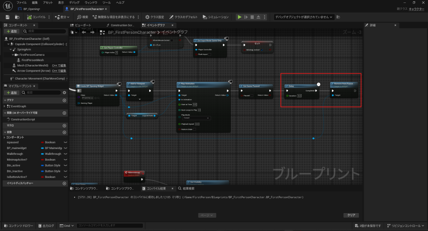Open Class Settings from the toolbar
This screenshot has height=231, width=428.
click(x=155, y=17)
